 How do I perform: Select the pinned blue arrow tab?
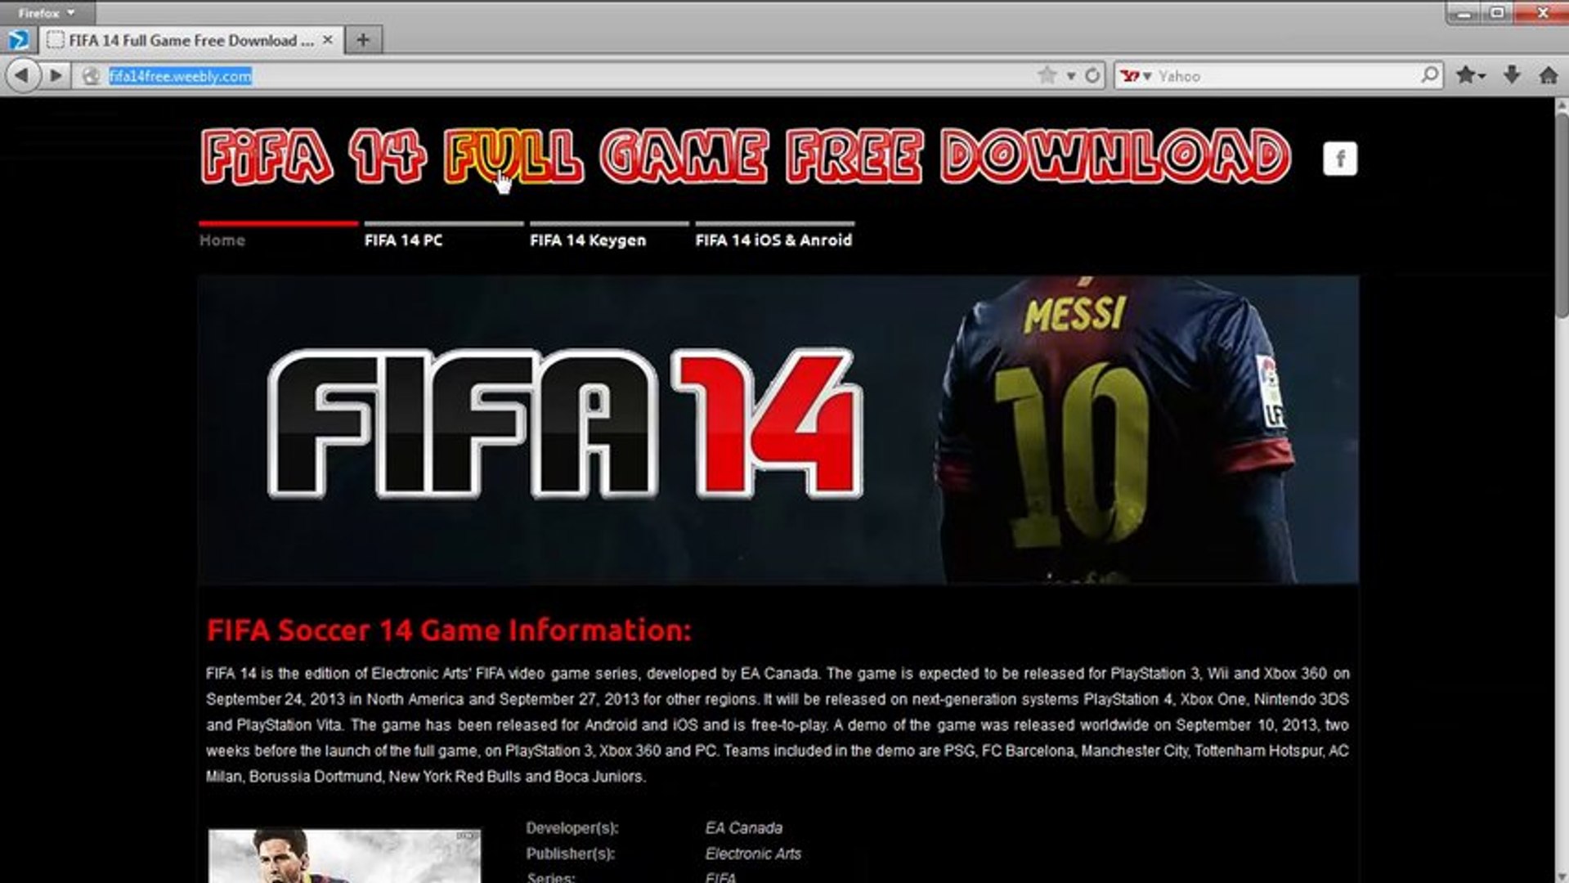[19, 39]
